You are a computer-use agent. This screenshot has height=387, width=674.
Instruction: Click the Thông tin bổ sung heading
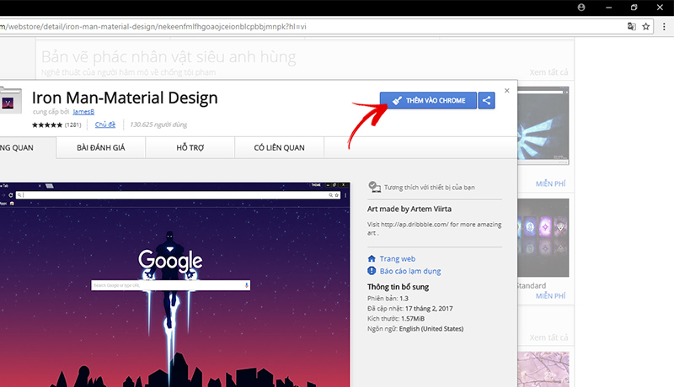point(398,287)
